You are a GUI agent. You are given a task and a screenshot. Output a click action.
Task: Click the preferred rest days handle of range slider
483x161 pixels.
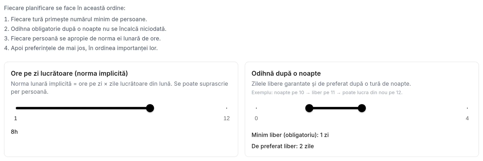point(362,108)
